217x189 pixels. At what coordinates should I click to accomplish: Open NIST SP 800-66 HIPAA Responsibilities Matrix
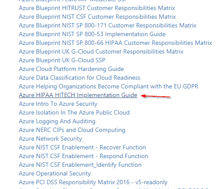pos(115,43)
